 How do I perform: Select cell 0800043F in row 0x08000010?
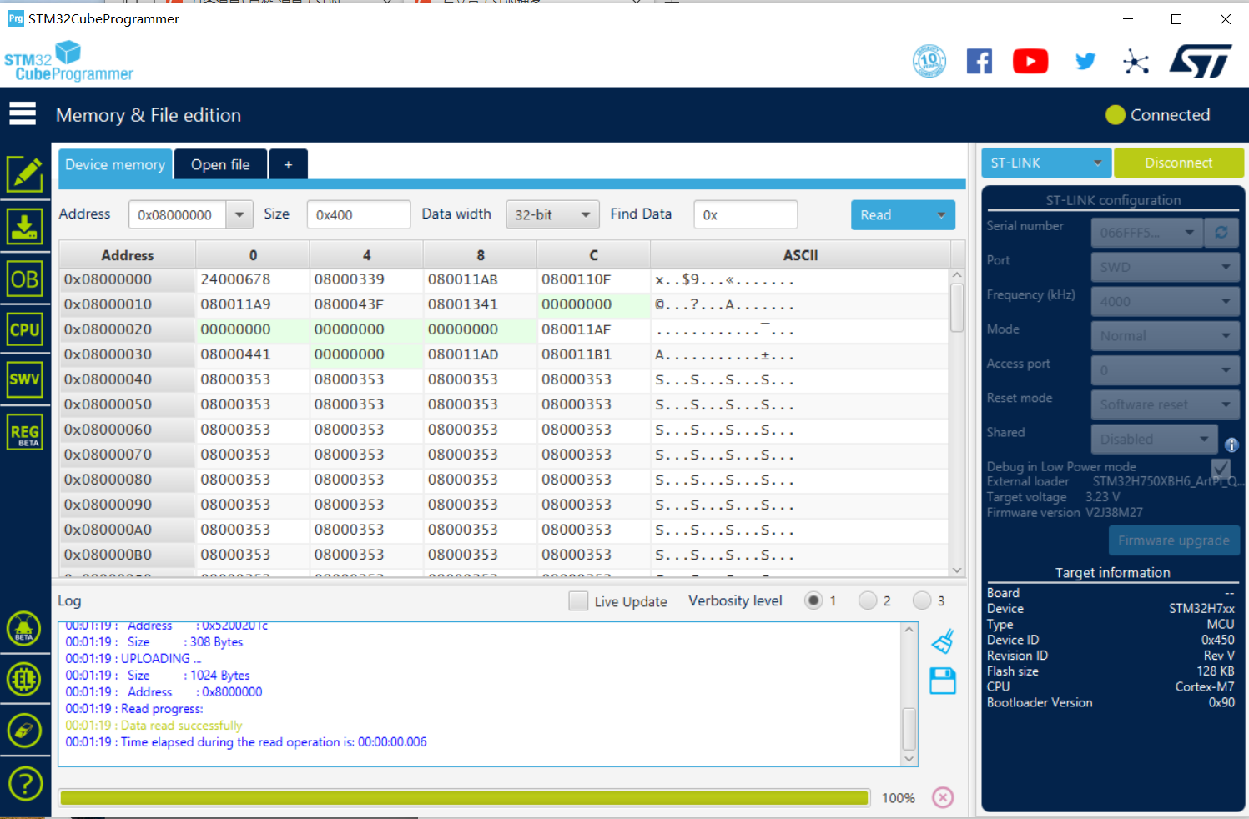tap(366, 304)
